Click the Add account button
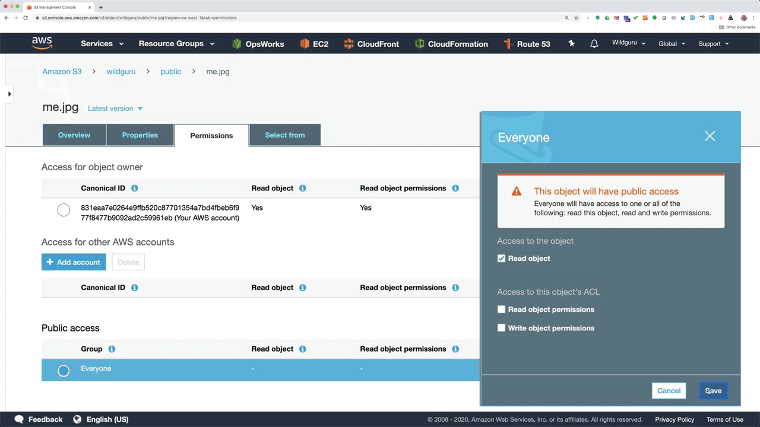The width and height of the screenshot is (760, 427). [x=74, y=262]
